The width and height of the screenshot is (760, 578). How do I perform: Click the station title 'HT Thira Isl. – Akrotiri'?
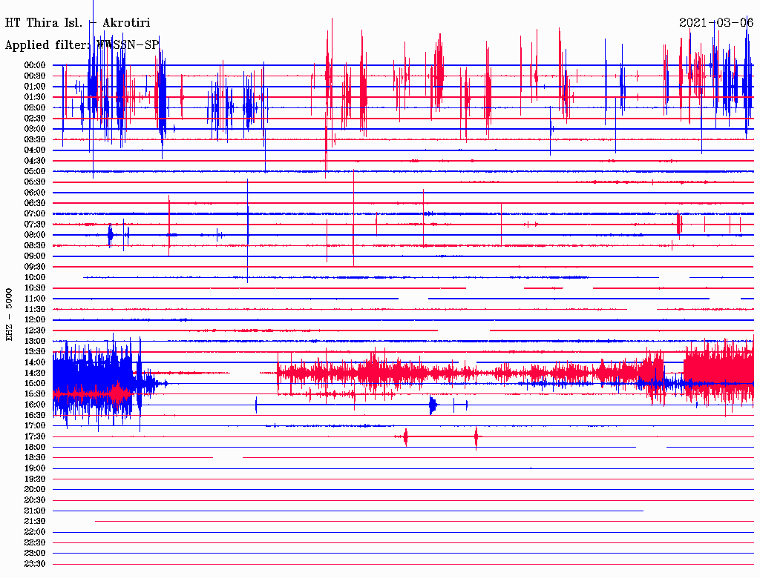click(x=77, y=23)
